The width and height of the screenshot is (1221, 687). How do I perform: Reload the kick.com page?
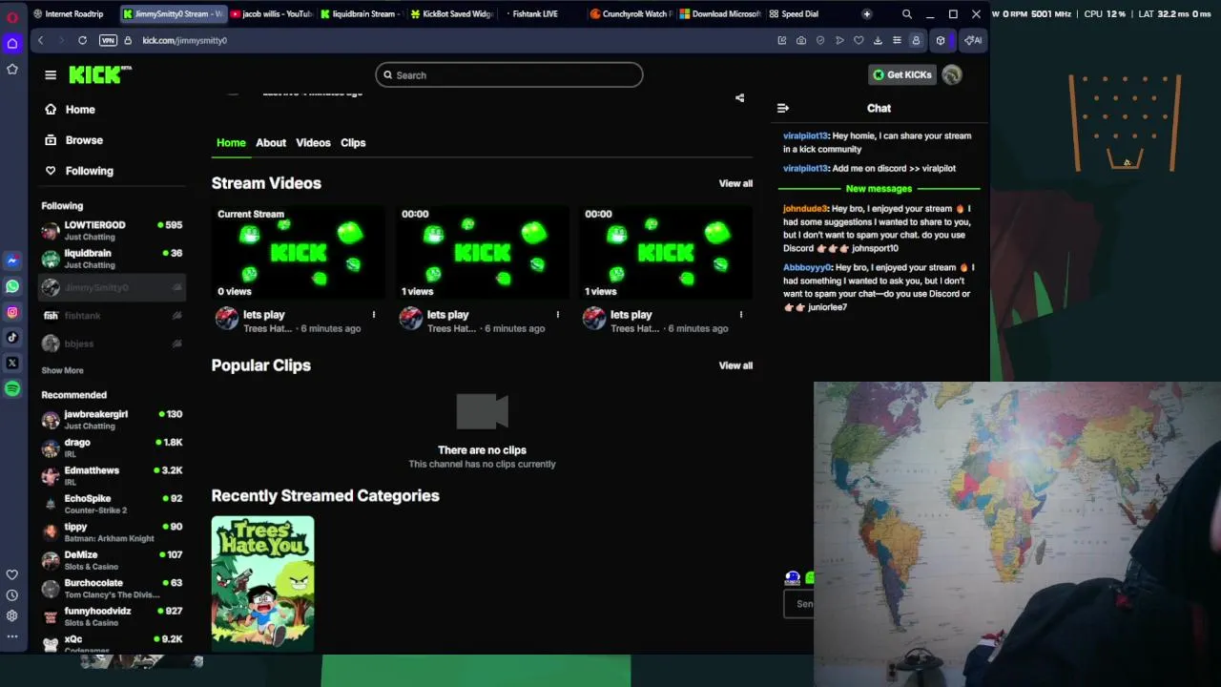pos(82,40)
